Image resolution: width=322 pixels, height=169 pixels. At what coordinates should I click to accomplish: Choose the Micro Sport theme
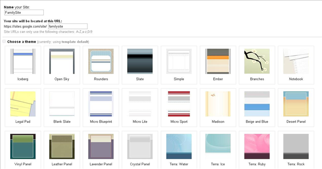[179, 108]
